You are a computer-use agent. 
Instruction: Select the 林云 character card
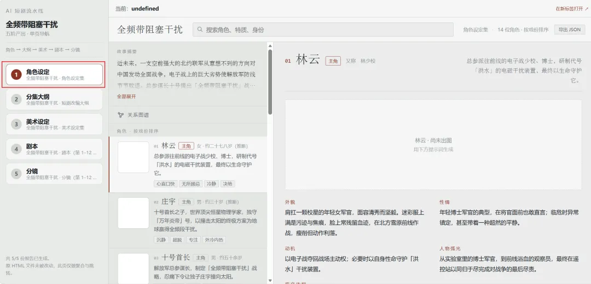(188, 164)
